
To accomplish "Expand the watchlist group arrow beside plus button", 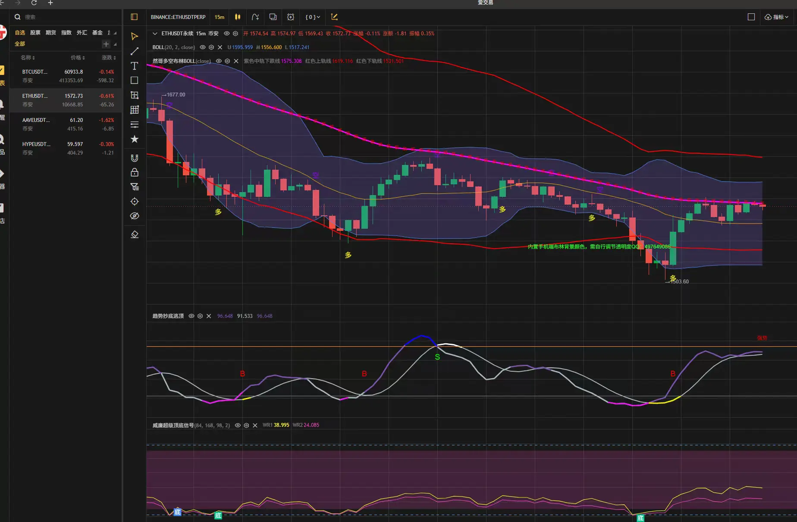I will click(x=115, y=44).
